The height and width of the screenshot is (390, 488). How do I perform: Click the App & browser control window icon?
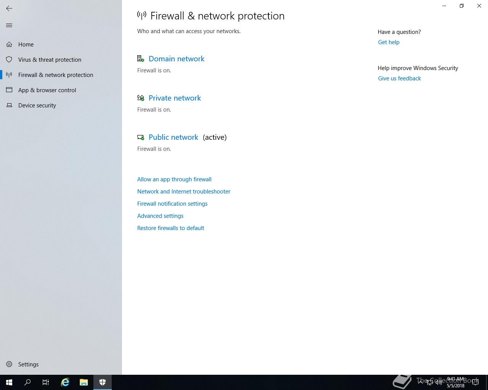(9, 90)
